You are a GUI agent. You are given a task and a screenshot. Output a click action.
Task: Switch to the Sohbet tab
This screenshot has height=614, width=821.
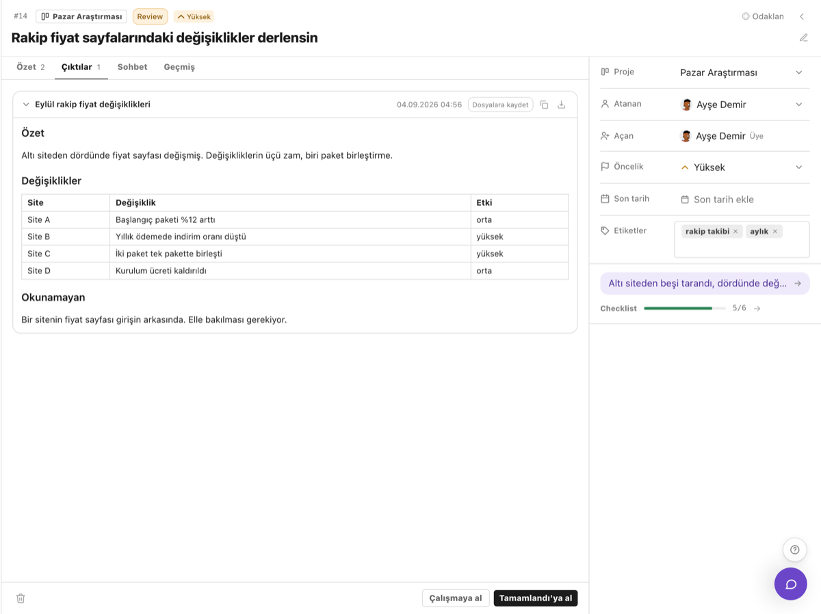132,67
